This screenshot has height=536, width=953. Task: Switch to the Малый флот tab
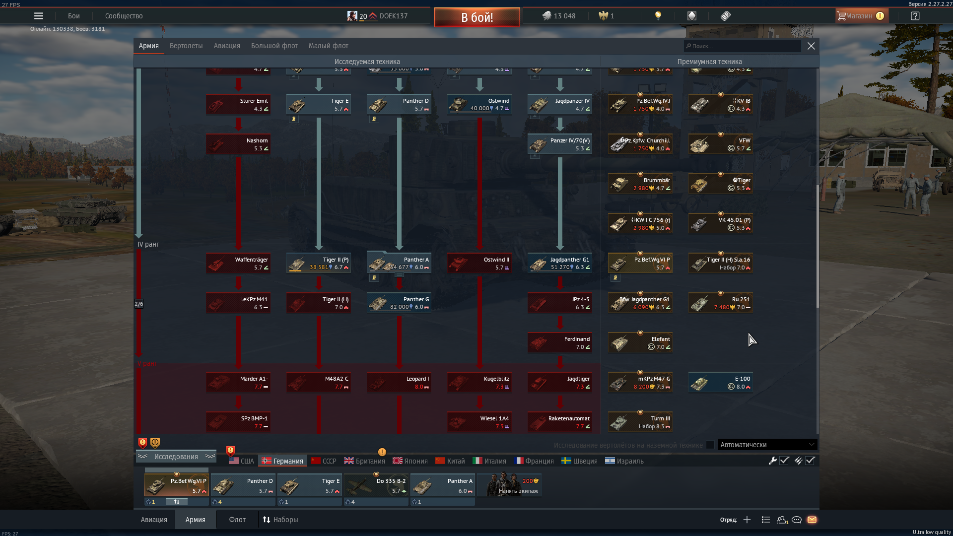click(x=329, y=46)
